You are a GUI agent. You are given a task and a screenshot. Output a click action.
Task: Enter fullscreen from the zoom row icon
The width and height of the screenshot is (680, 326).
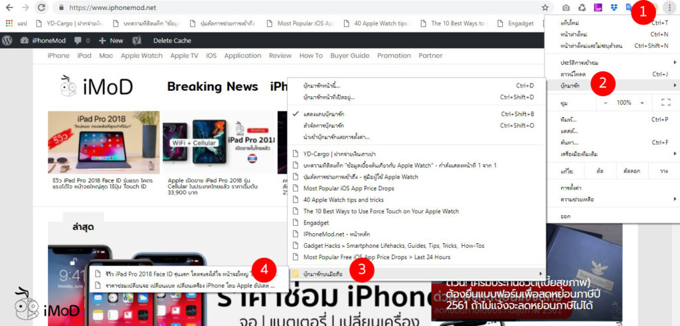pyautogui.click(x=665, y=103)
